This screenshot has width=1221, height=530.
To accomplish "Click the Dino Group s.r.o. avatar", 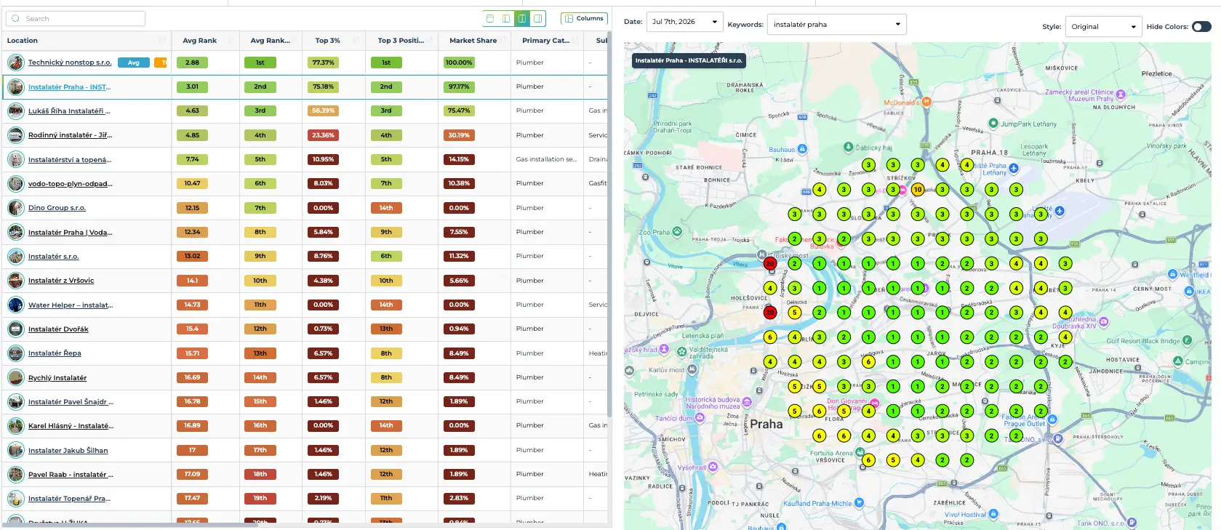I will click(16, 208).
